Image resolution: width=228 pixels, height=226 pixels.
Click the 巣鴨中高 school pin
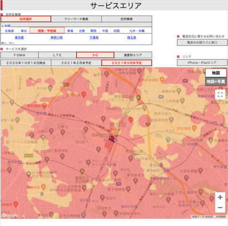179,91
